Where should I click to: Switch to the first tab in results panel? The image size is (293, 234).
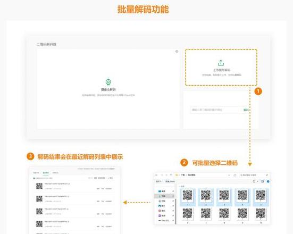(x=36, y=173)
